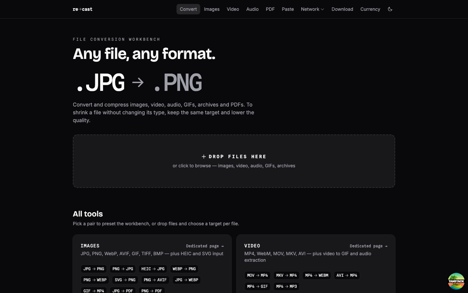The width and height of the screenshot is (468, 293).
Task: Select the HEIC → JPG preset
Action: click(153, 269)
